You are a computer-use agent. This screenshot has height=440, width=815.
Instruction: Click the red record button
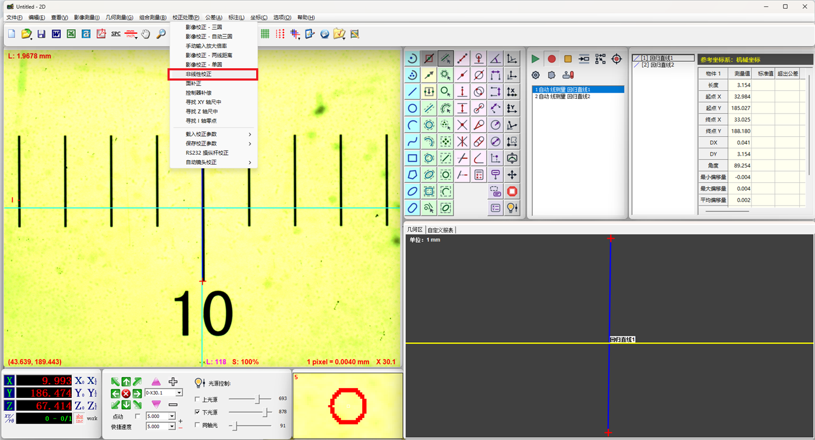point(551,59)
